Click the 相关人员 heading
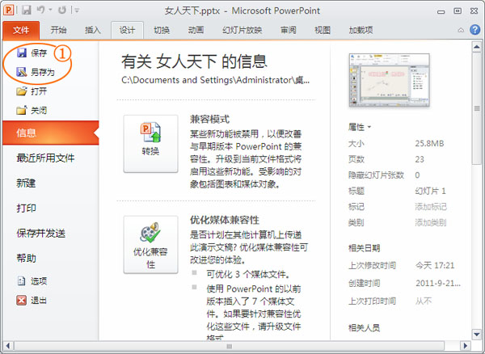Image resolution: width=485 pixels, height=354 pixels. [364, 328]
